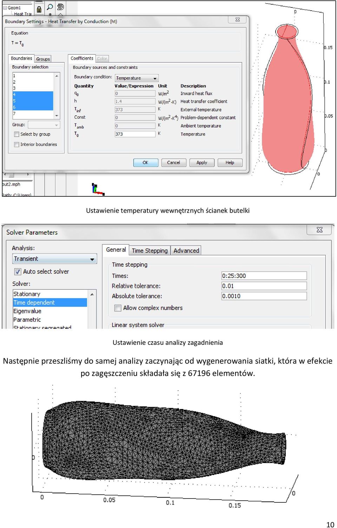Enable the Interior boundaries checkbox

pos(16,144)
